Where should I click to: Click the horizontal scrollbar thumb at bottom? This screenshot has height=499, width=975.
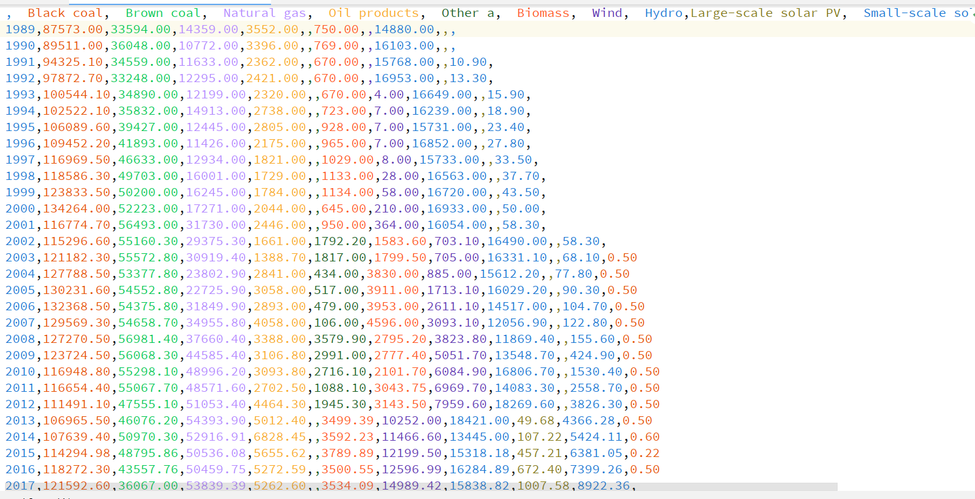[421, 486]
